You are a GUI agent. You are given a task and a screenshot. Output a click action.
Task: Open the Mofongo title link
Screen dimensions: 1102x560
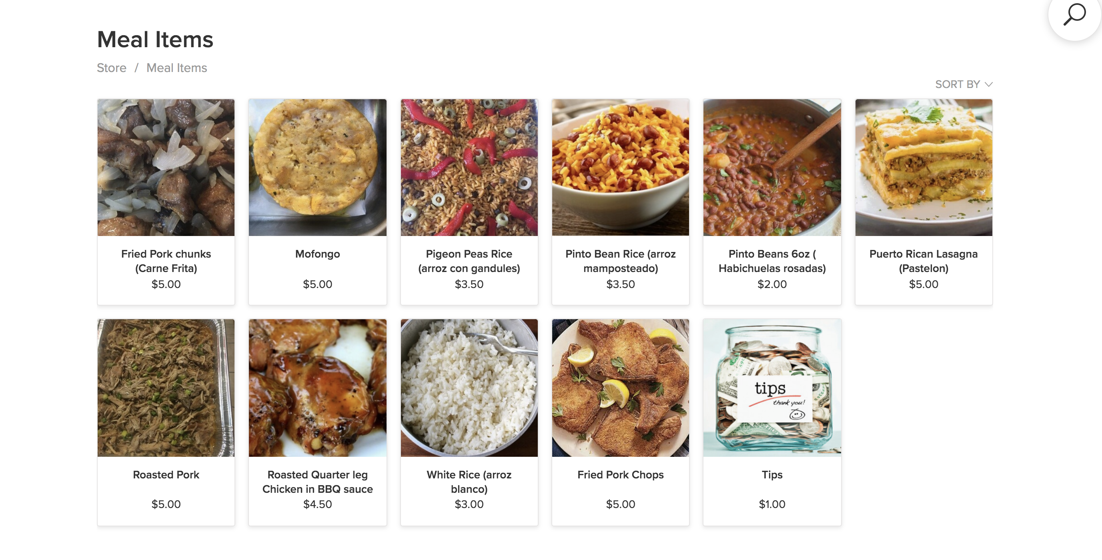pos(317,254)
